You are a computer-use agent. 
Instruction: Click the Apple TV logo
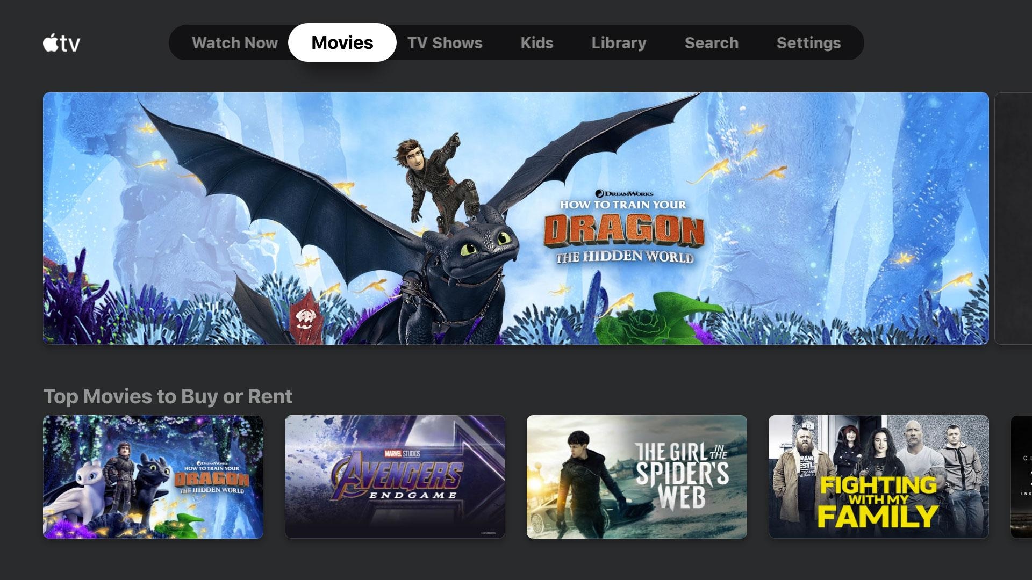62,43
